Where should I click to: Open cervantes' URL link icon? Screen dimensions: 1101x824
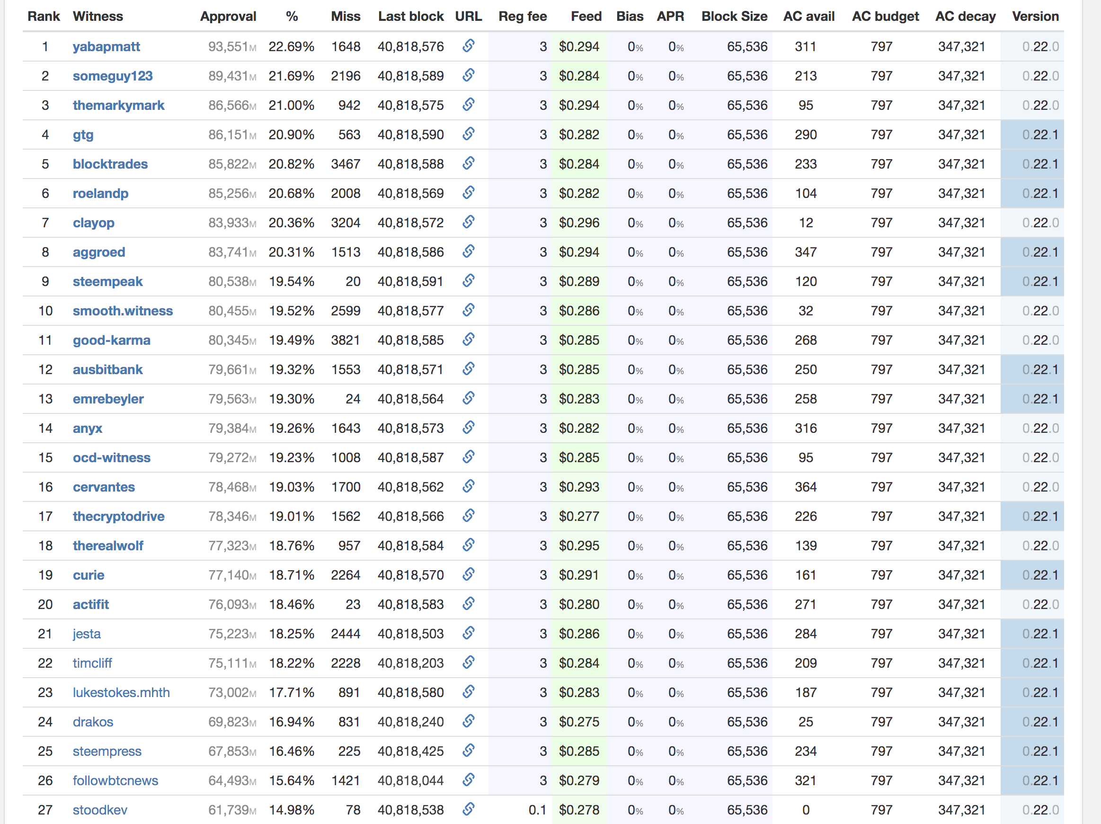click(x=468, y=486)
